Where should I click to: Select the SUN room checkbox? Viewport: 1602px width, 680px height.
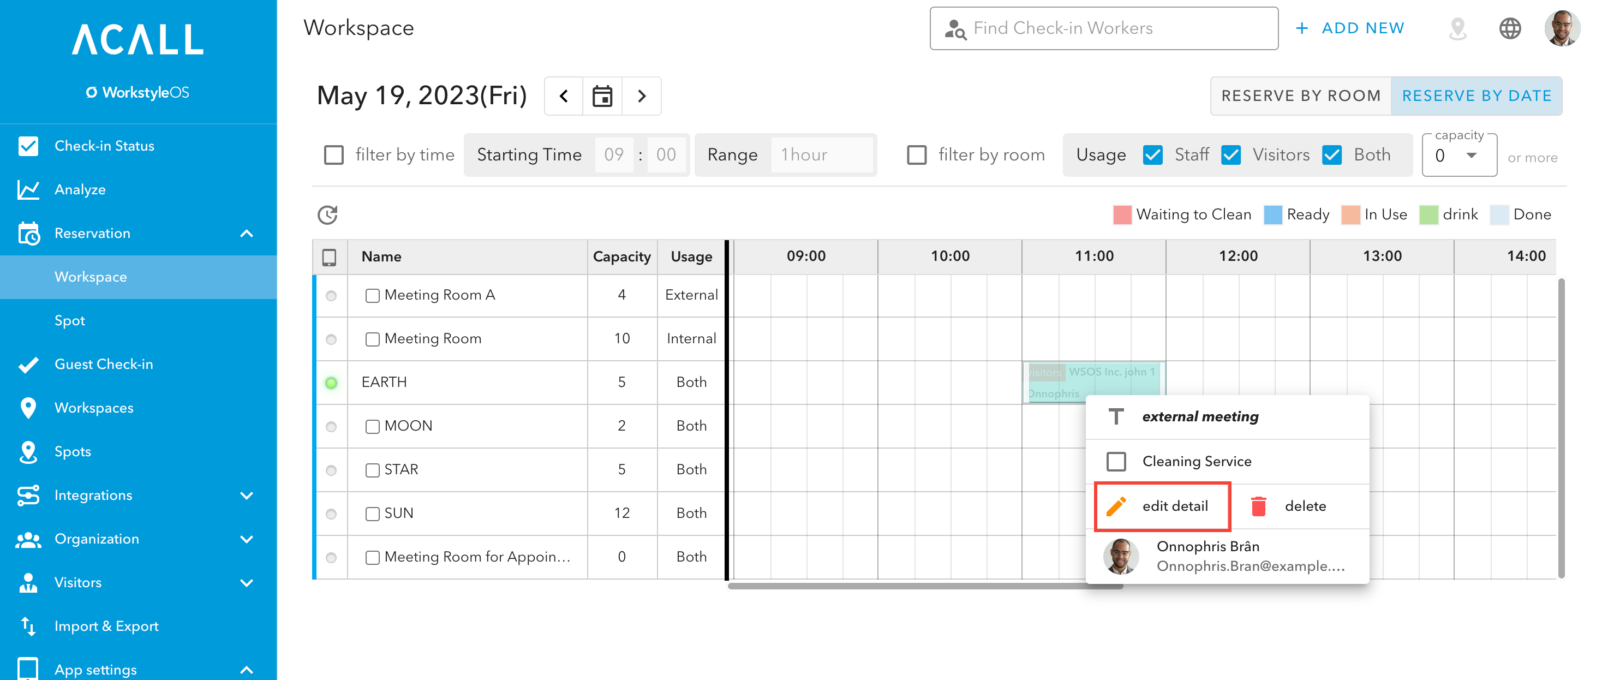(373, 514)
